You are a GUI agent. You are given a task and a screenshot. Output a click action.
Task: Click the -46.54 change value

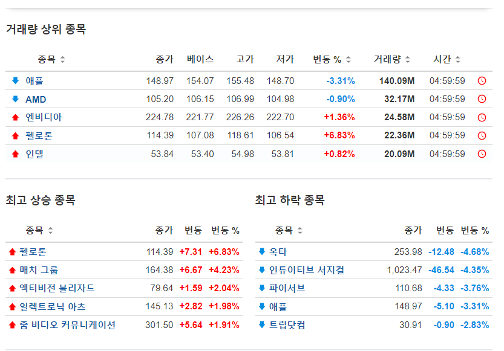tap(441, 270)
